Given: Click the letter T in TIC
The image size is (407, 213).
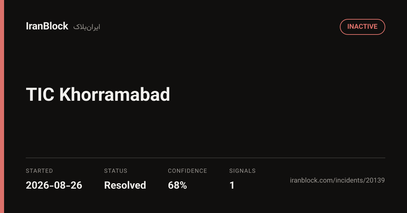Looking at the screenshot, I should [x=30, y=95].
